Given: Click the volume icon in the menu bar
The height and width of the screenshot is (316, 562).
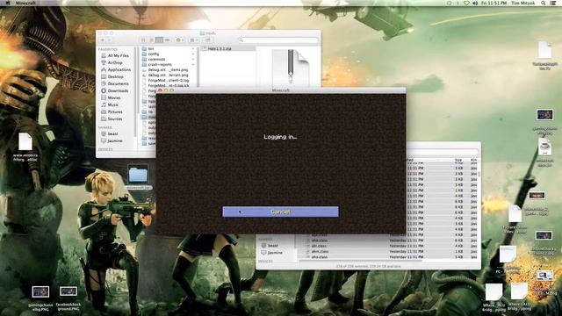Looking at the screenshot, I should pos(475,3).
